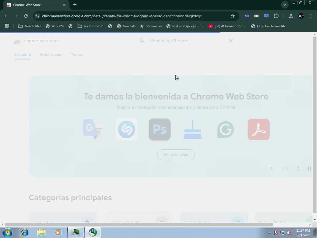Bookmark this page with the star icon
The width and height of the screenshot is (317, 238).
coord(233,16)
